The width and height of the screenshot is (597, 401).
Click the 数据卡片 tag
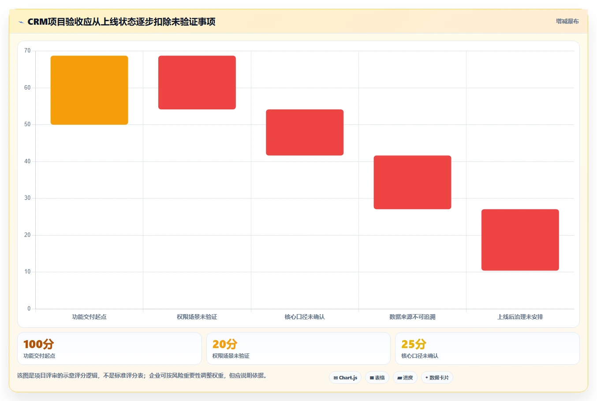(x=437, y=378)
